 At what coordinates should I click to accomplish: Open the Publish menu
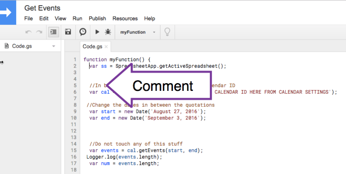point(97,18)
